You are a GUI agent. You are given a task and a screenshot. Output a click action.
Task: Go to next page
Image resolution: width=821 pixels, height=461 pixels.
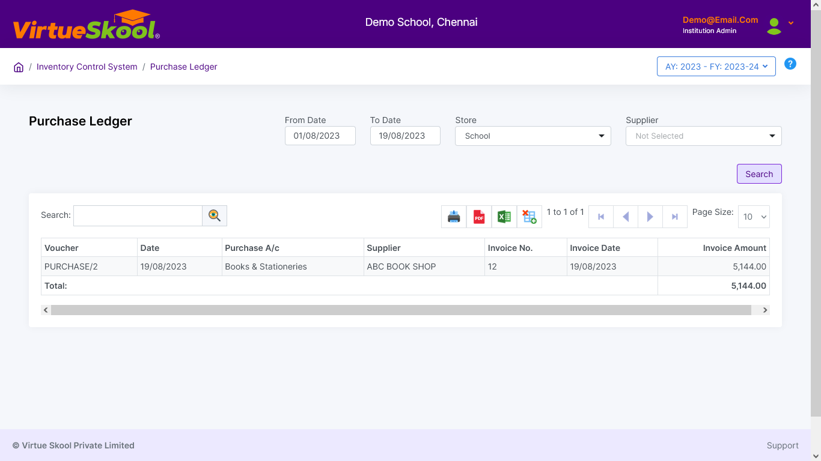(650, 217)
